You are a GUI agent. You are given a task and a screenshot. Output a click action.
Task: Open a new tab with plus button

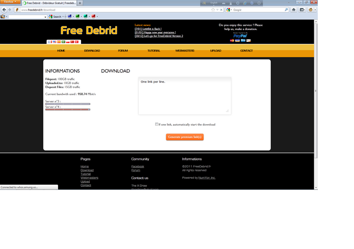coord(80,3)
